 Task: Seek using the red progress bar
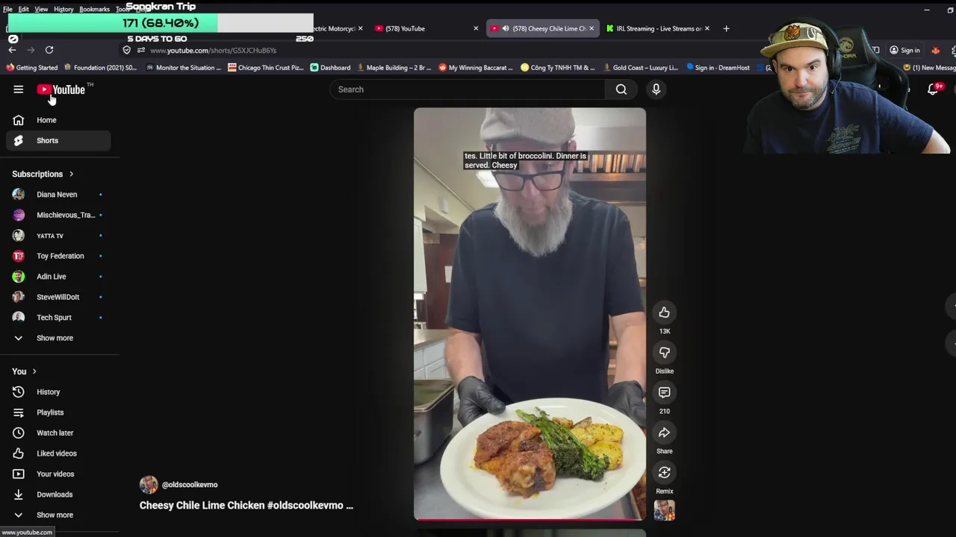click(x=530, y=518)
